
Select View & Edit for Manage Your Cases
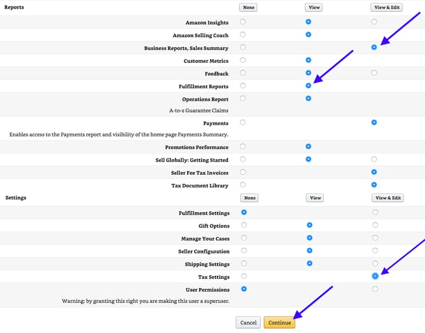click(375, 238)
